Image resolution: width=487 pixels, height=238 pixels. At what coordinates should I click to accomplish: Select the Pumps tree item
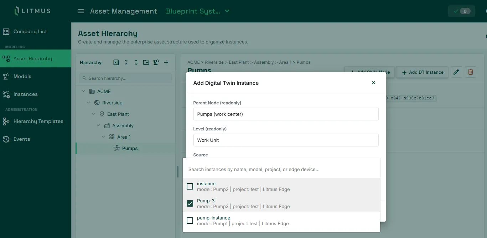(x=125, y=148)
